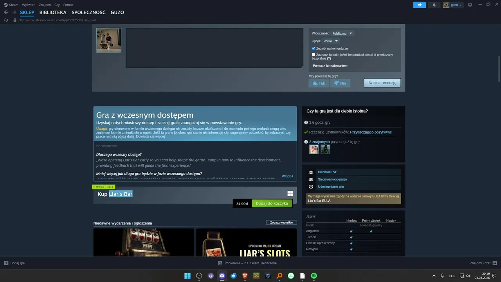Expand the guzo account dropdown
The image size is (501, 282).
(x=453, y=5)
